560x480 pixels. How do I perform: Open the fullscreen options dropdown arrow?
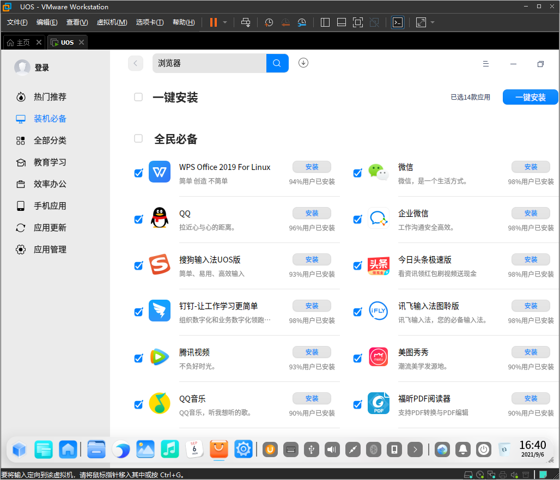[x=433, y=22]
